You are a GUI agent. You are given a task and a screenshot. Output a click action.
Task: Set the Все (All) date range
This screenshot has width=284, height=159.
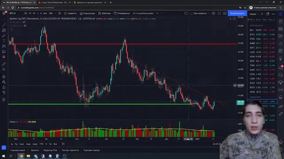pyautogui.click(x=55, y=144)
